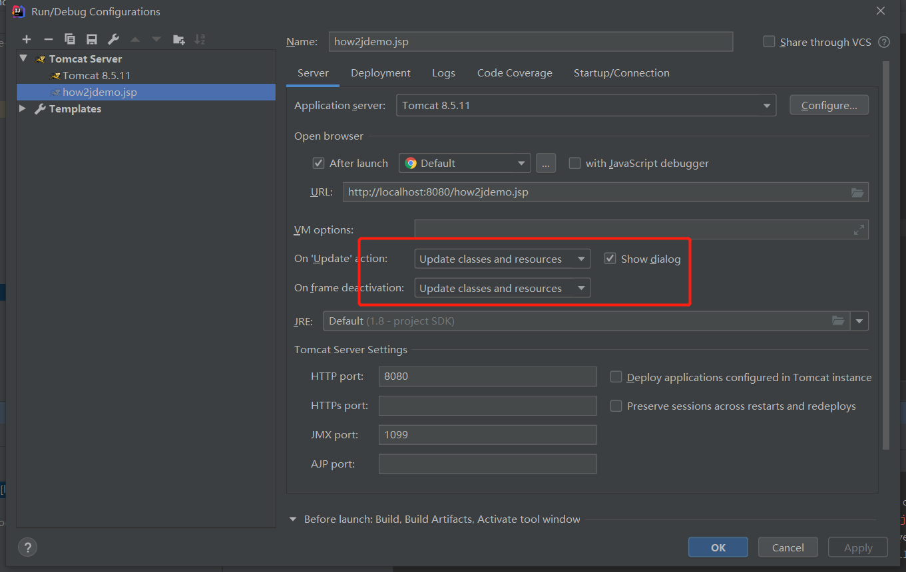Uncheck the After launch checkbox
Screen dimensions: 906x572
(318, 163)
